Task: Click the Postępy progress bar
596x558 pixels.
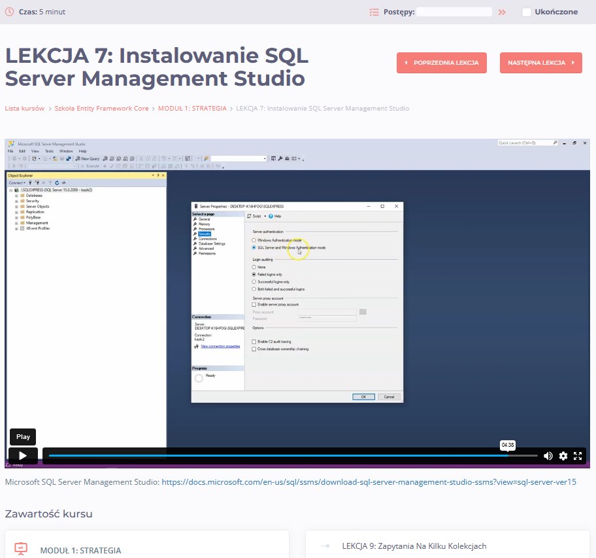Action: (x=454, y=12)
